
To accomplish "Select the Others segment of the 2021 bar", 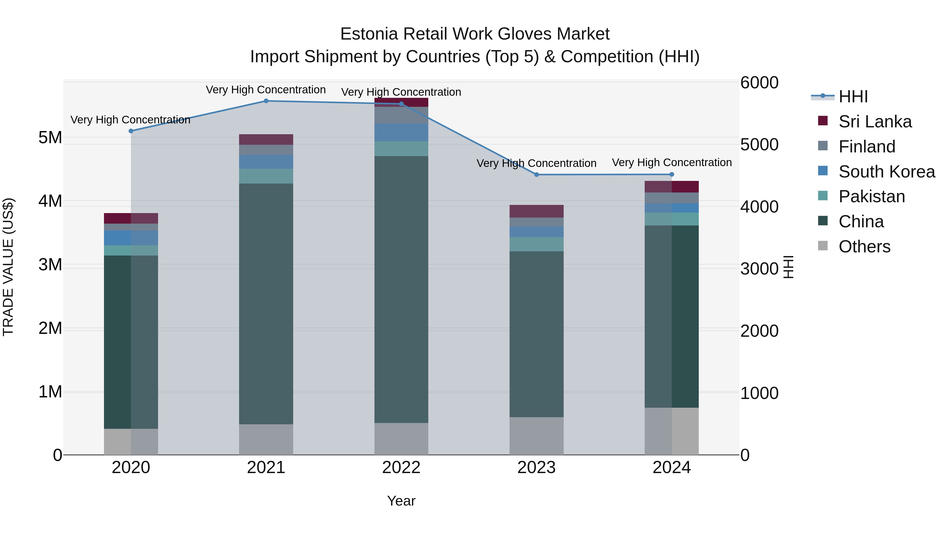I will coord(266,440).
